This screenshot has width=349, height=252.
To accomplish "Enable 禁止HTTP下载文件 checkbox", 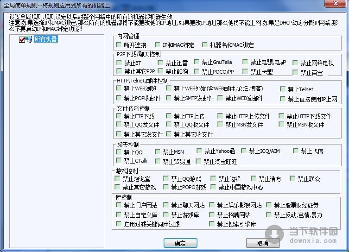I will click(281, 116).
